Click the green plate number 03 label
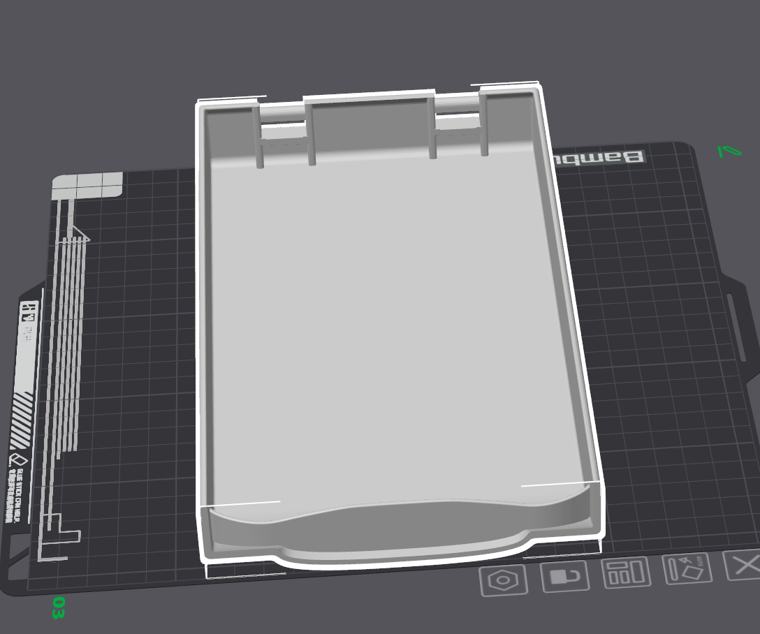 tap(58, 607)
